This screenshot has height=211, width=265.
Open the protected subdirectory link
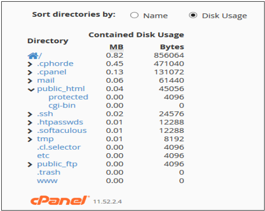68,97
